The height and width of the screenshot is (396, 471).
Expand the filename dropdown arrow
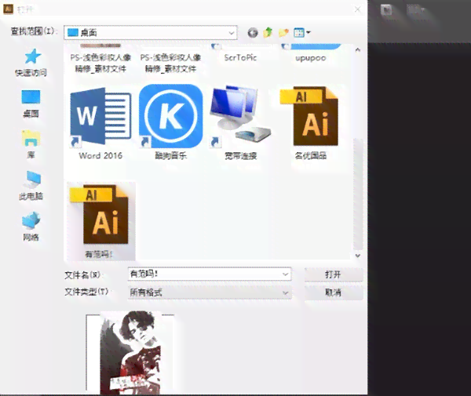(x=286, y=274)
